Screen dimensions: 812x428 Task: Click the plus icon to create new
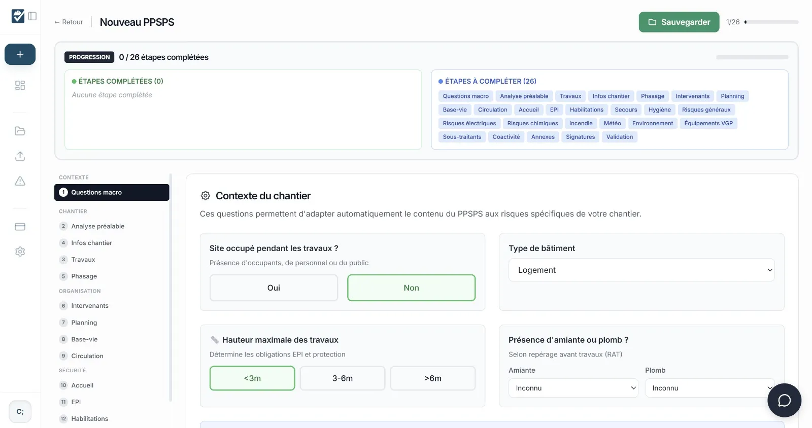tap(20, 54)
